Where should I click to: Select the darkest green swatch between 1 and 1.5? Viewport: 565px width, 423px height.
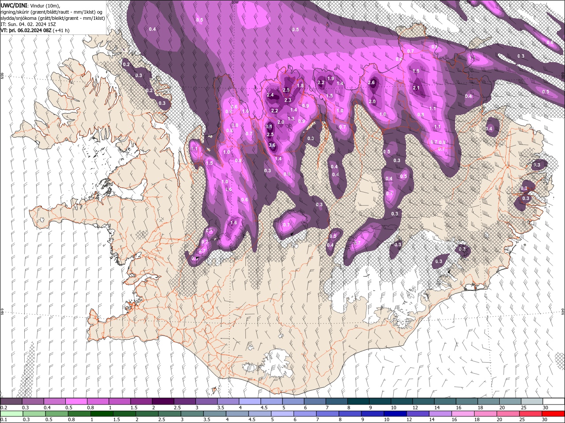[102, 414]
